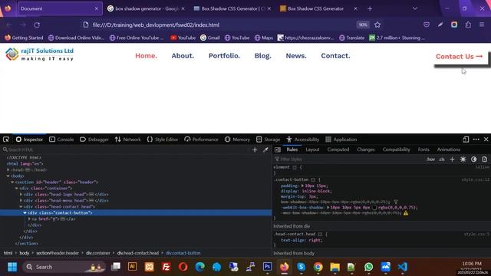
Task: Toggle the 3-pane inspector icon beside Rules
Action: [x=278, y=149]
